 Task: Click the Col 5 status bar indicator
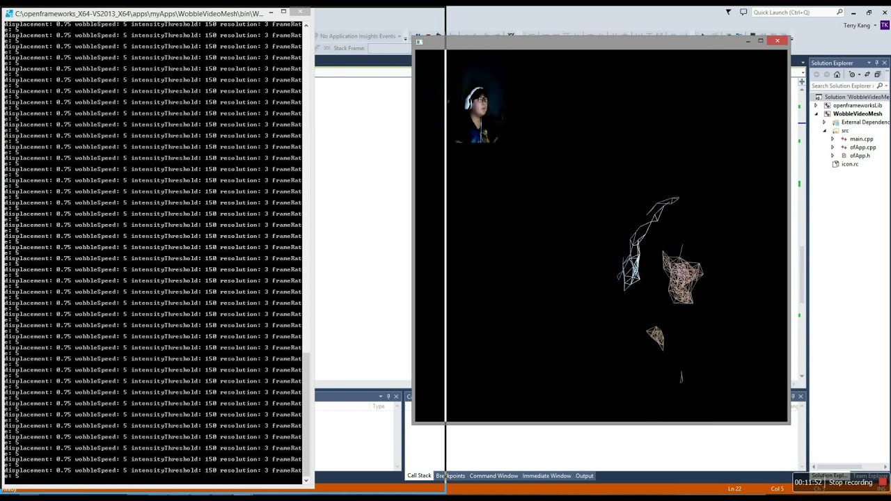click(778, 489)
